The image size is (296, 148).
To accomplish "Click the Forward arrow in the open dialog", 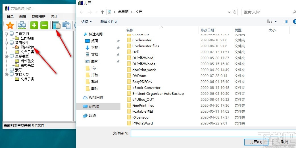I will click(x=90, y=12).
